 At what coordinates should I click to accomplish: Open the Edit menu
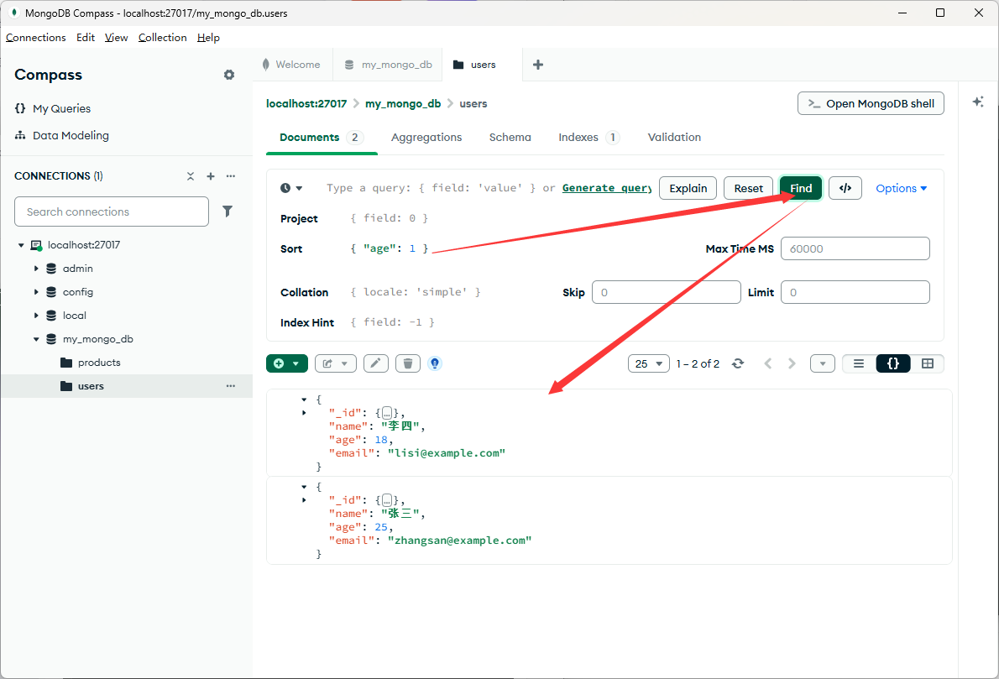pyautogui.click(x=86, y=38)
